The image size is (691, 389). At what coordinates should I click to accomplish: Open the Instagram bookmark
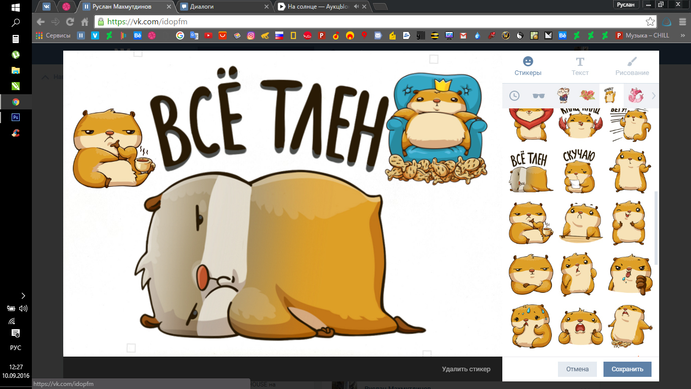click(250, 35)
